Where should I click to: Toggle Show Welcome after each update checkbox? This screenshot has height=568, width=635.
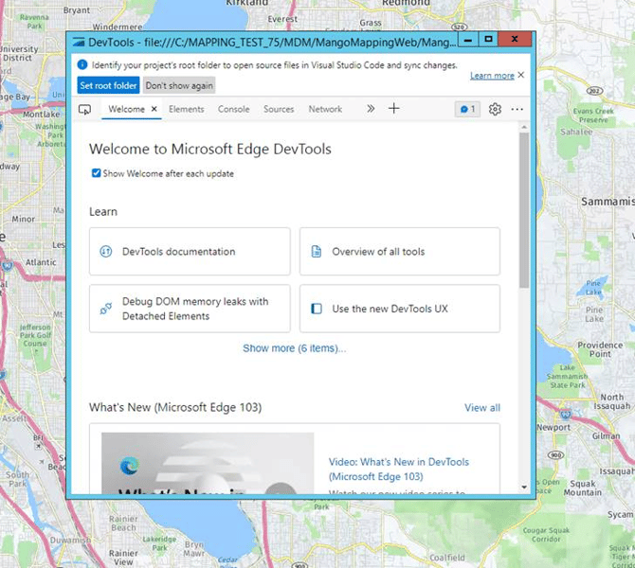(x=96, y=173)
